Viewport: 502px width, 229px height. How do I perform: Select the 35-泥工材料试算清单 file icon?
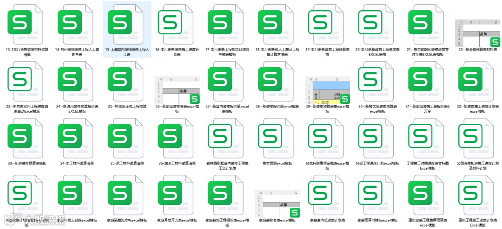point(125,138)
